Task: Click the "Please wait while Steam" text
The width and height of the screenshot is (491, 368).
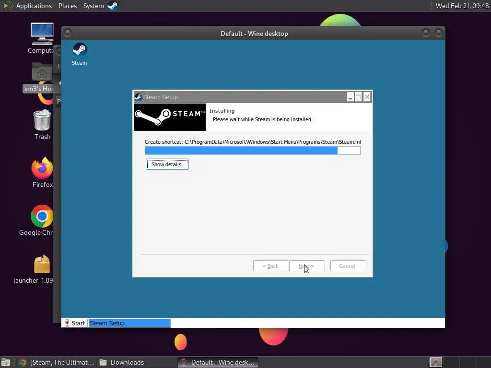Action: point(262,119)
